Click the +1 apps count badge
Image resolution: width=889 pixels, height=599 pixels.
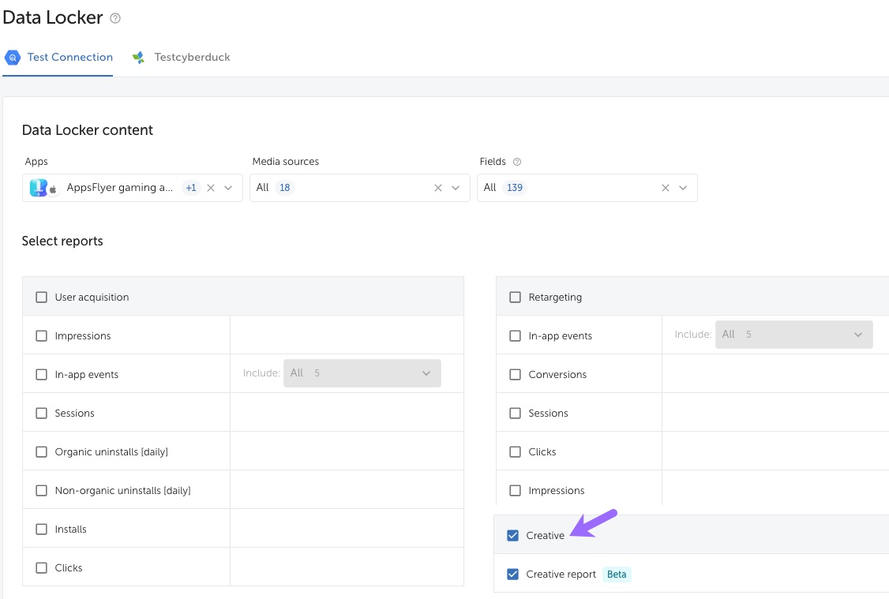190,188
